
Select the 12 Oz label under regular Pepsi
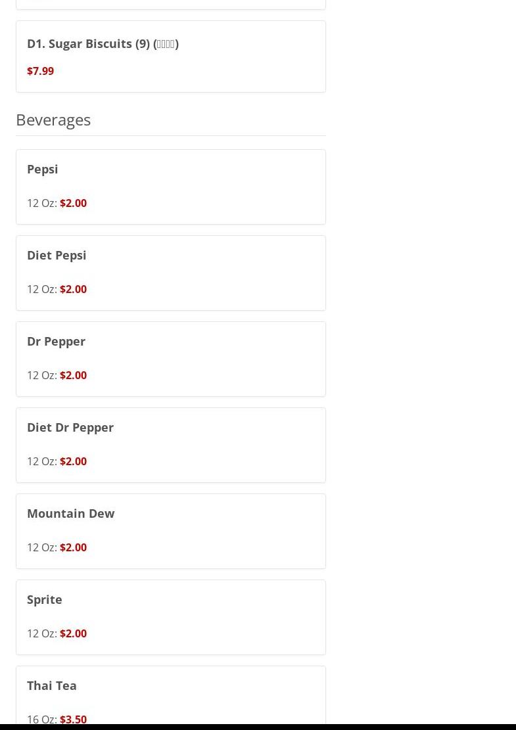point(41,203)
